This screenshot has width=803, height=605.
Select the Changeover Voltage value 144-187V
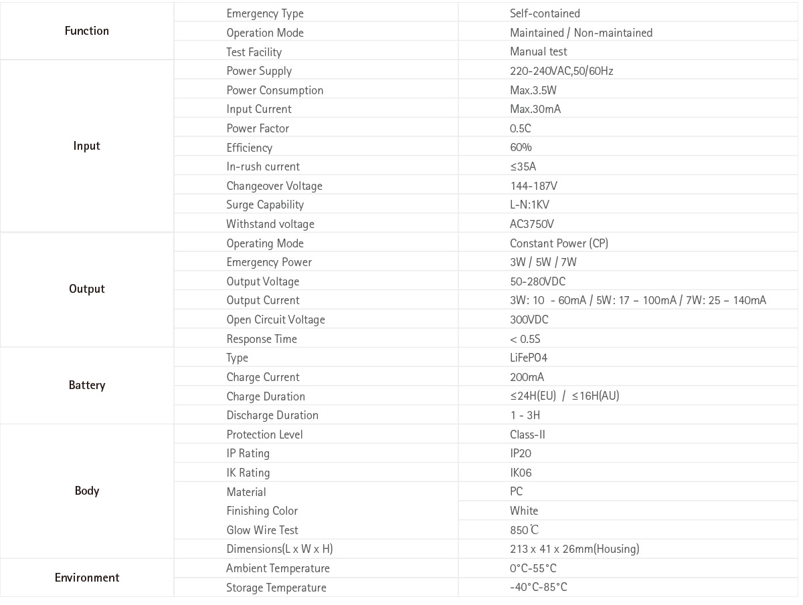(x=533, y=186)
